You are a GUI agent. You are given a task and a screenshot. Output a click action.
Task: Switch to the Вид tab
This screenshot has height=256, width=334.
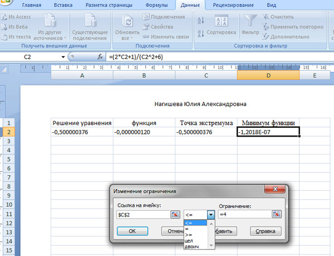point(272,5)
